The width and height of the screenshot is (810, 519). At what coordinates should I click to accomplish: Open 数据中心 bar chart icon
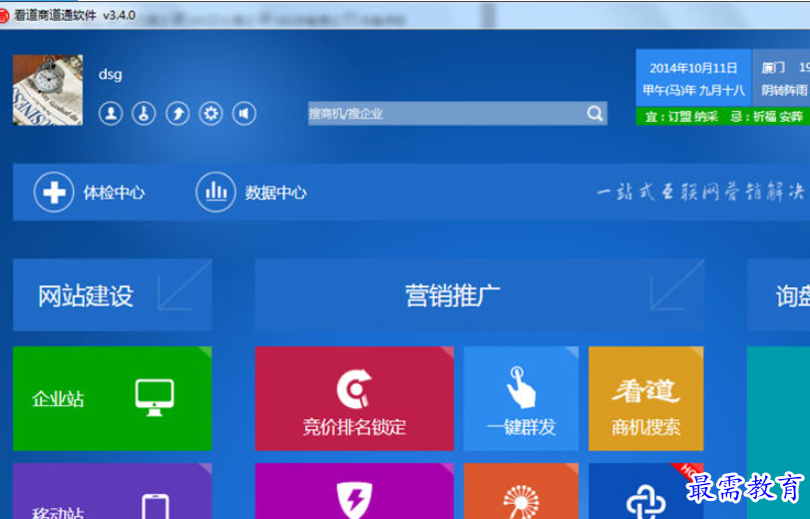pyautogui.click(x=251, y=193)
